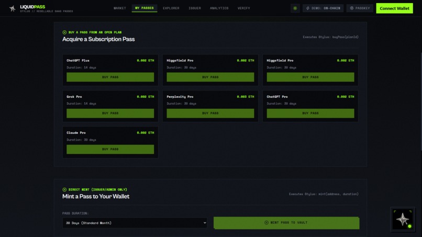Screen dimensions: 422x237
Task: Toggle the sun theme icon
Action: 295,8
